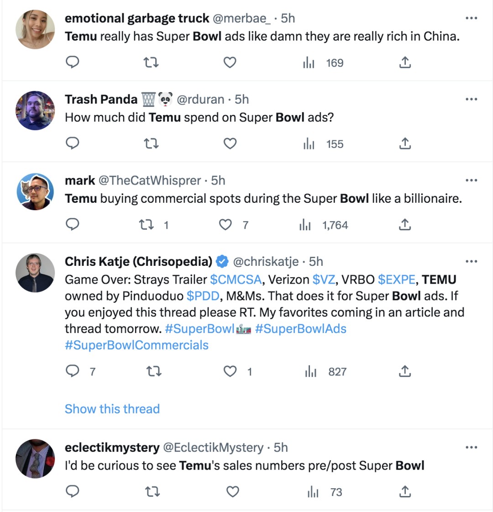Open more options on emotional garbage truck tweet
The height and width of the screenshot is (512, 493).
(x=471, y=18)
